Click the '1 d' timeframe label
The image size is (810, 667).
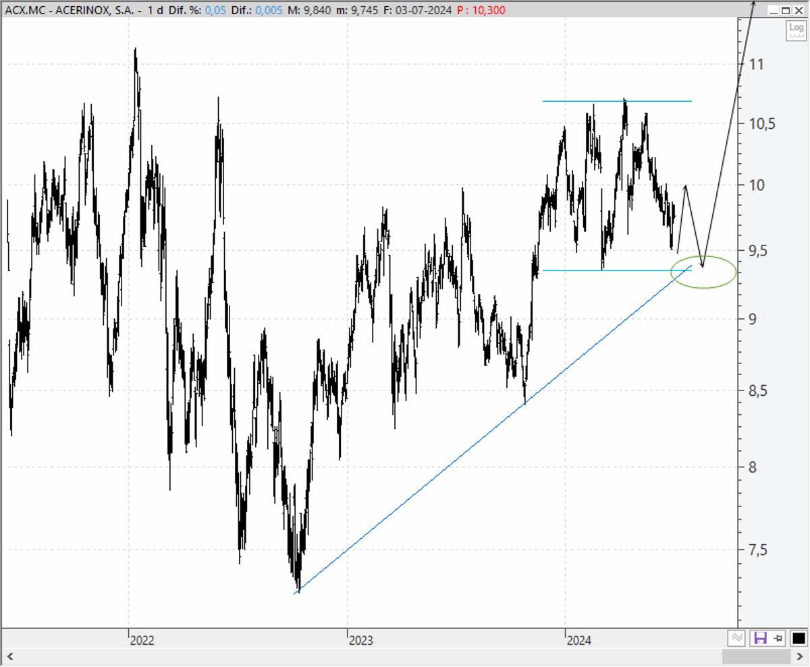(155, 11)
